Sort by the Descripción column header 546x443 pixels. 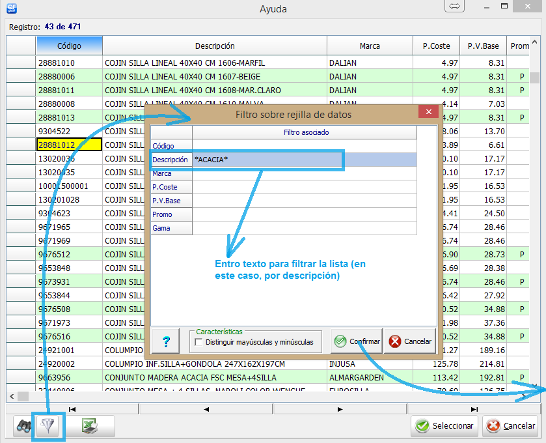(x=215, y=46)
